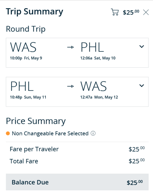Click the orange Non Changeable Fare dot
The width and height of the screenshot is (153, 196).
[8, 133]
